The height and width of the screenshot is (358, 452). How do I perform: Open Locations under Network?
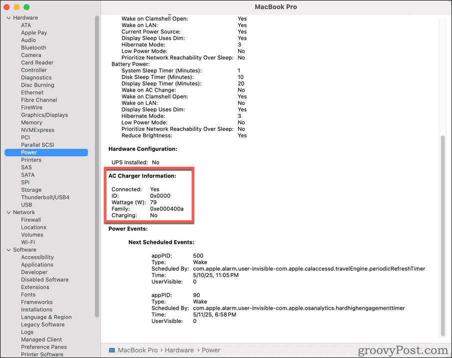pos(33,227)
